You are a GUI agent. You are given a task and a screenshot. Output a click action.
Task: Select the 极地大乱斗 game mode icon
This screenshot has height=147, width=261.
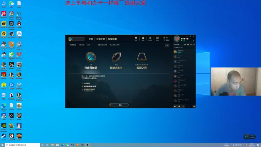pos(116,57)
